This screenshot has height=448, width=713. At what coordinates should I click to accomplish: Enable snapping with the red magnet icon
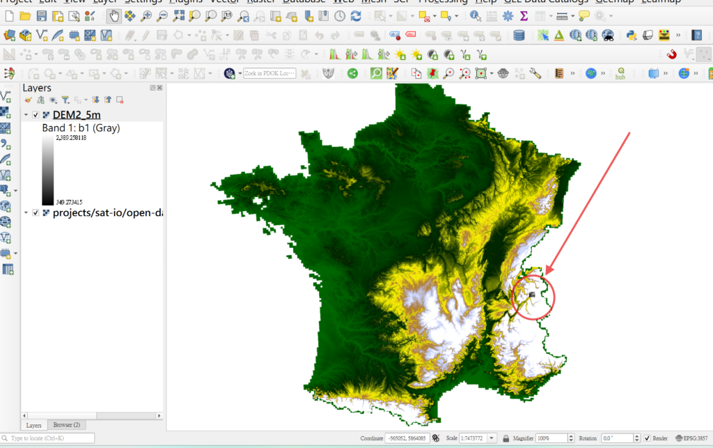tap(672, 54)
